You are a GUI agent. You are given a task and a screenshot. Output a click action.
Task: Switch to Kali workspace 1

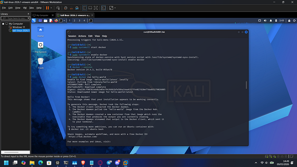pos(70,20)
